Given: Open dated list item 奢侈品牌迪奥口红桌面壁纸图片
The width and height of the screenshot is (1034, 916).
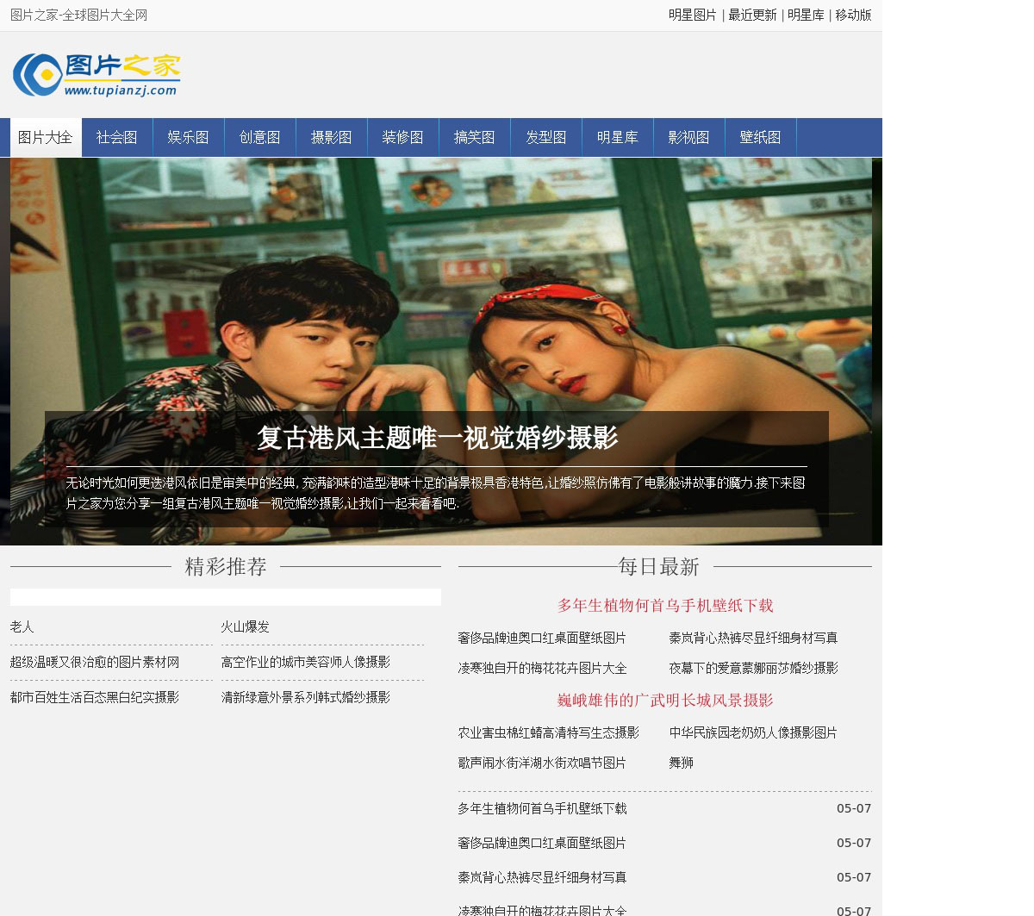Looking at the screenshot, I should click(x=542, y=844).
